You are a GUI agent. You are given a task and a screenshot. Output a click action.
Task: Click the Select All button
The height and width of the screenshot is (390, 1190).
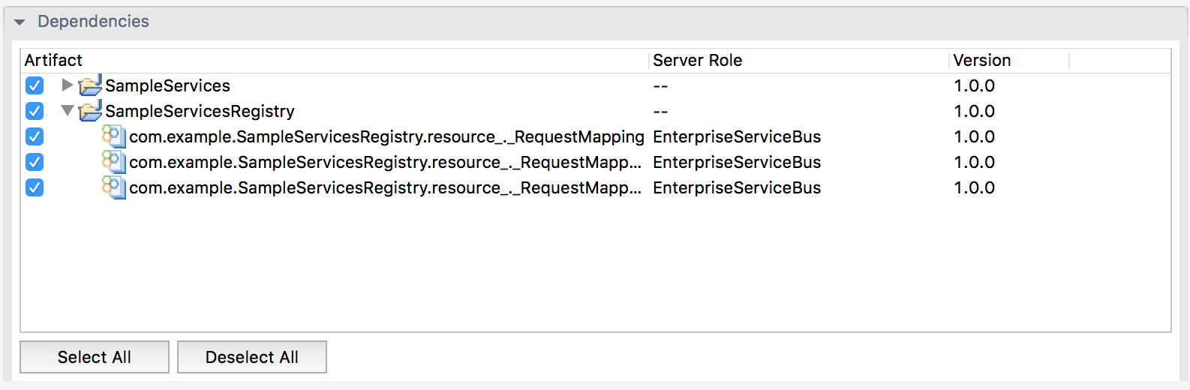(x=95, y=357)
